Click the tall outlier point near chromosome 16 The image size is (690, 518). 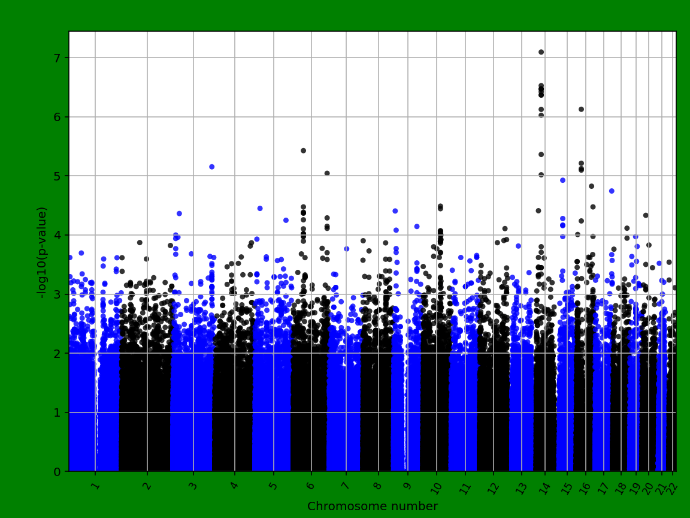click(581, 109)
